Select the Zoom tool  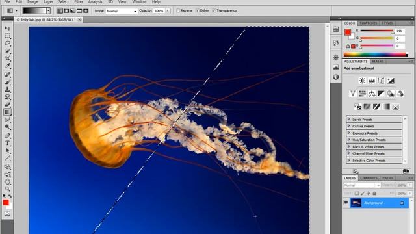[7, 189]
